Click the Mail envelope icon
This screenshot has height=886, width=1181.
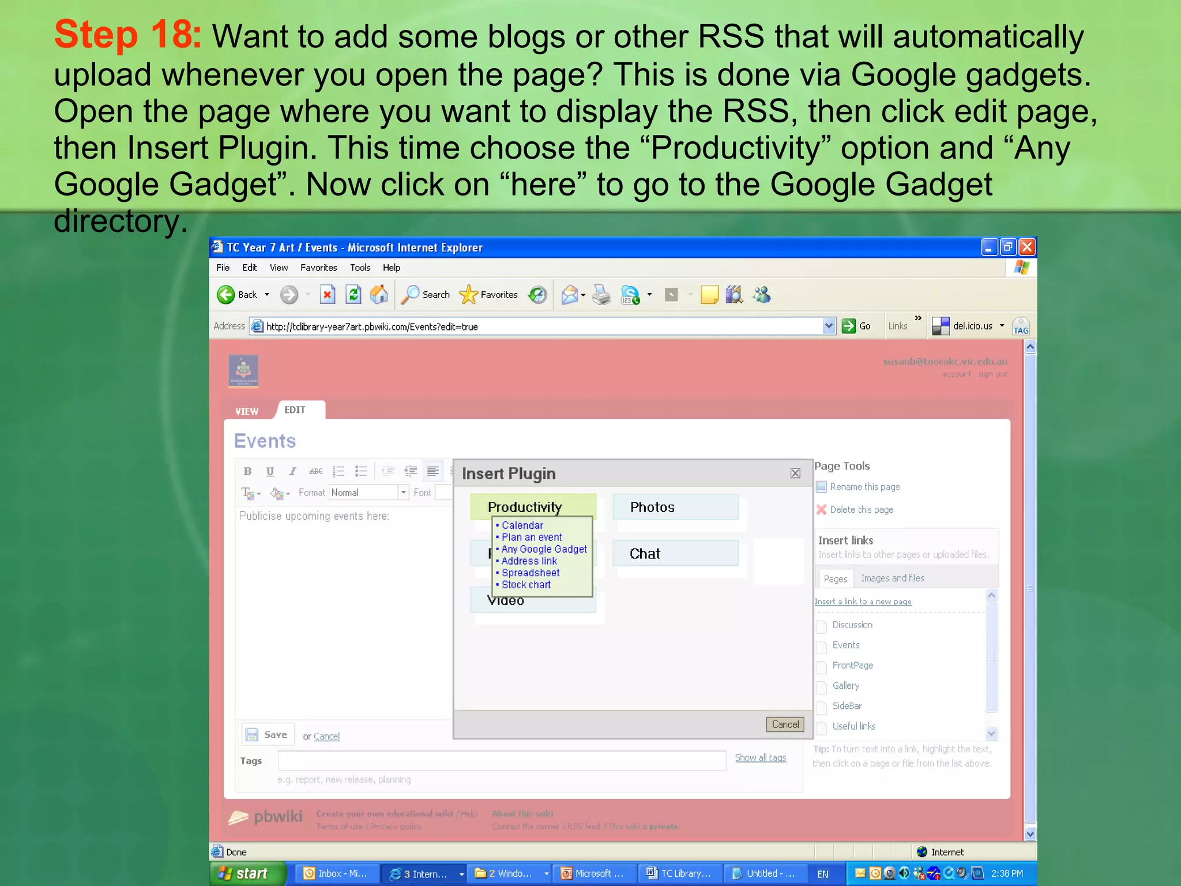pos(569,295)
